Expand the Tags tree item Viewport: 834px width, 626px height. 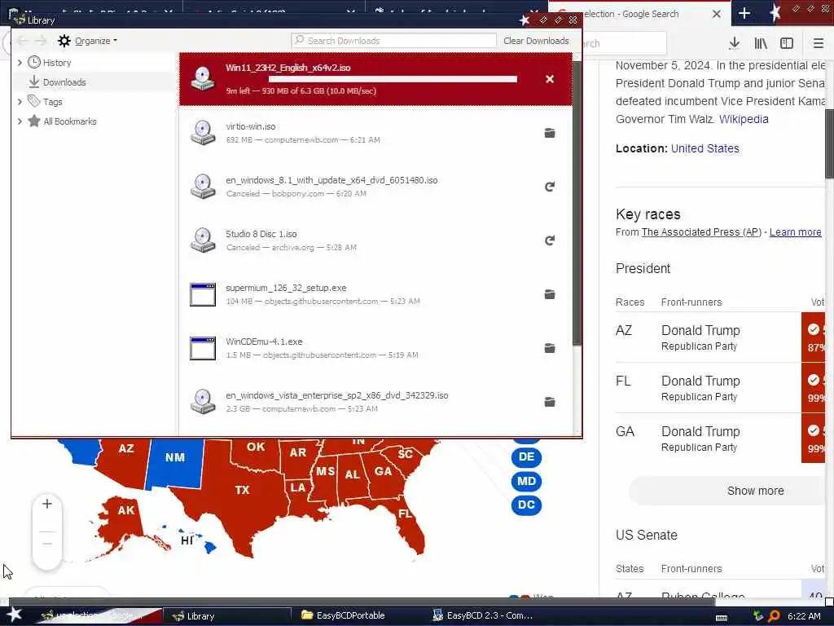pyautogui.click(x=20, y=102)
